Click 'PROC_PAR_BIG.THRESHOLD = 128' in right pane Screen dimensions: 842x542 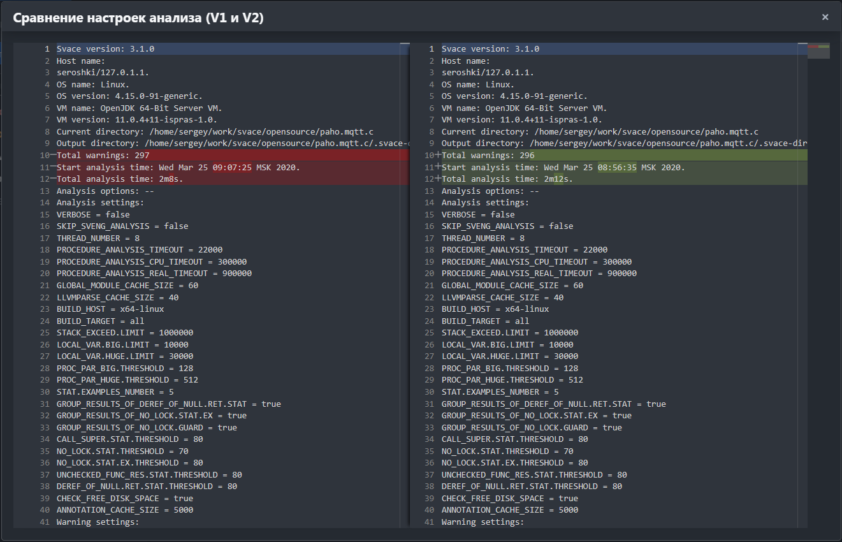pos(510,368)
